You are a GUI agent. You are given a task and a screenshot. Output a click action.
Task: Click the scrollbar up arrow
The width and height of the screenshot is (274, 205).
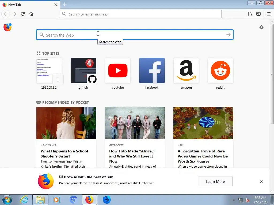click(x=272, y=22)
